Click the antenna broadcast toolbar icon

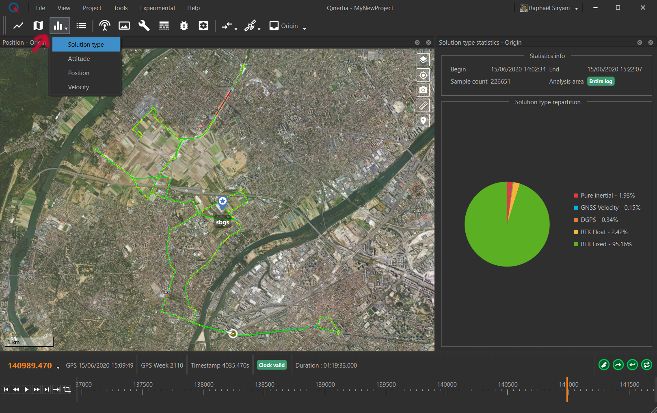pyautogui.click(x=105, y=26)
